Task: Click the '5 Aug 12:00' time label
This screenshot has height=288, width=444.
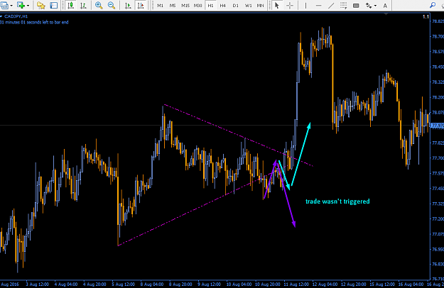Action: pos(124,284)
